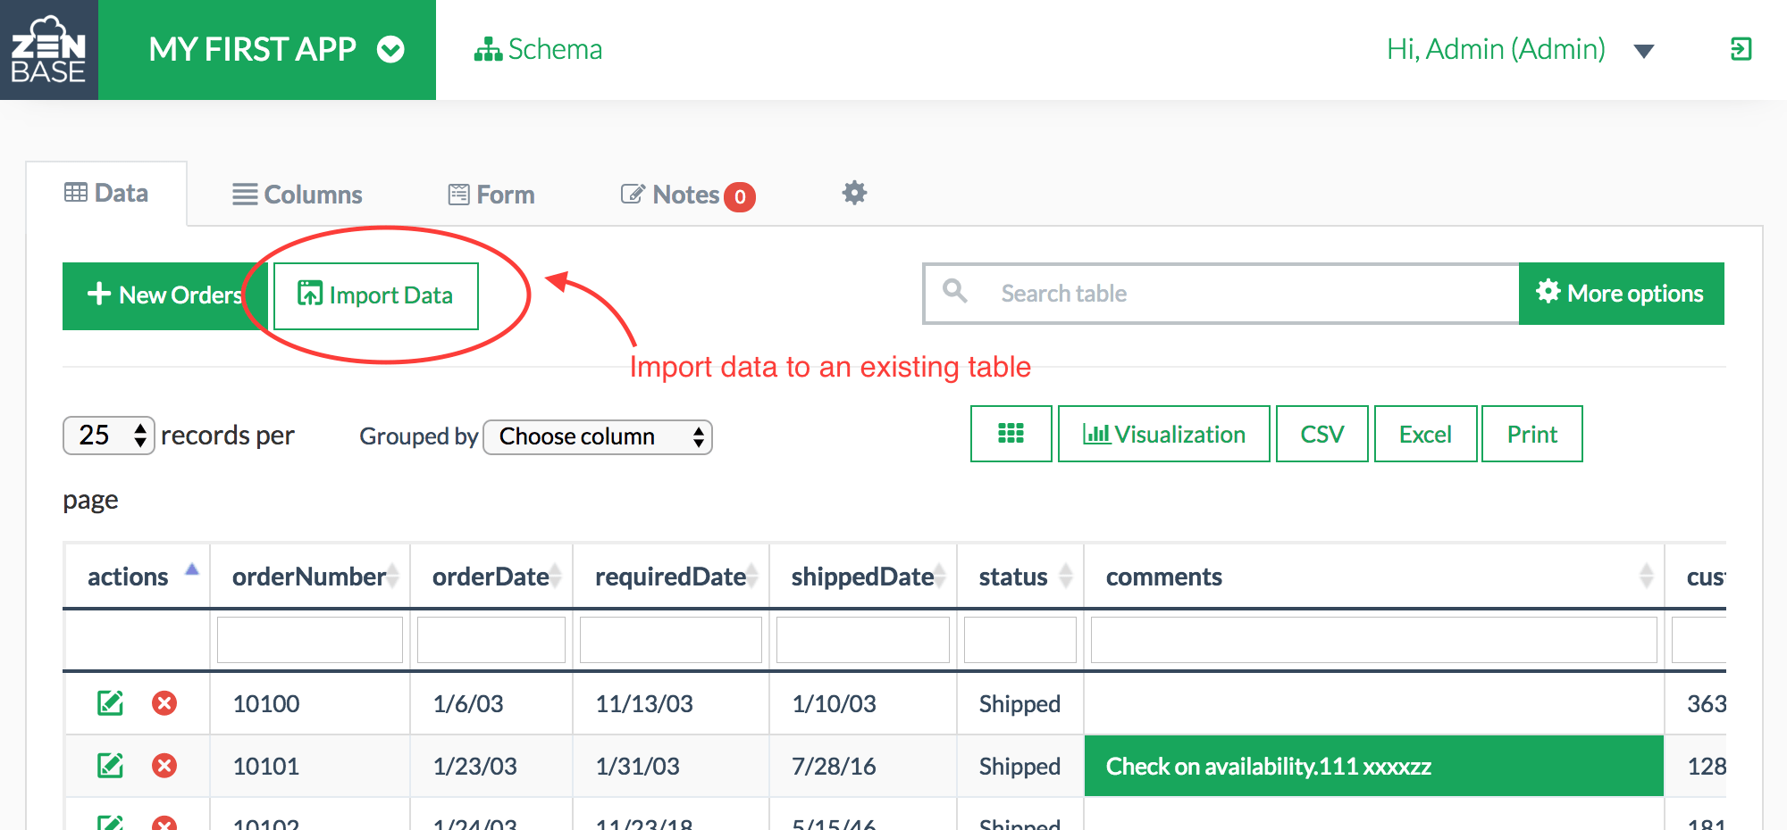Click the requiredDate filter input
Screen dimensions: 1787x830
tap(671, 640)
